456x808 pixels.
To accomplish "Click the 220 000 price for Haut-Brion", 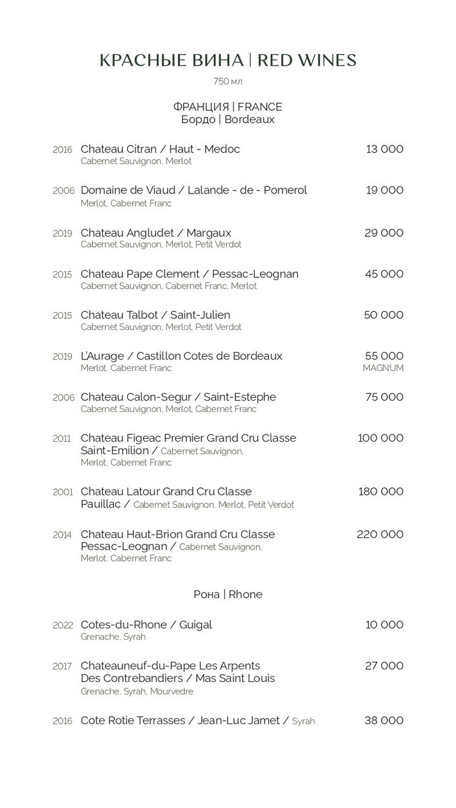I will [380, 535].
